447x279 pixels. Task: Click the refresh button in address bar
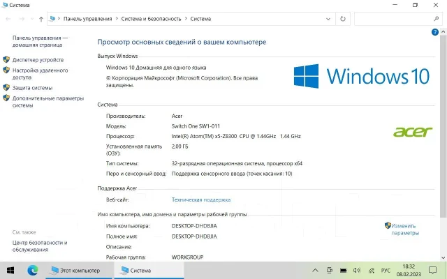(x=343, y=19)
